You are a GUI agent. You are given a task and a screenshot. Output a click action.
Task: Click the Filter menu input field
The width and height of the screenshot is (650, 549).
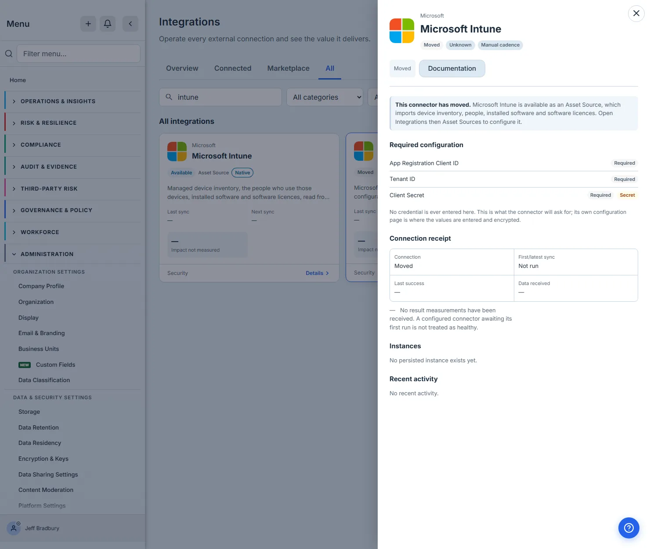click(x=79, y=54)
